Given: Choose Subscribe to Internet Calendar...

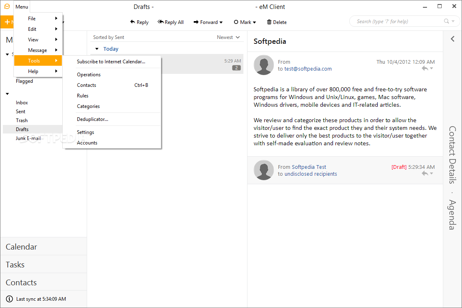Looking at the screenshot, I should click(x=112, y=62).
